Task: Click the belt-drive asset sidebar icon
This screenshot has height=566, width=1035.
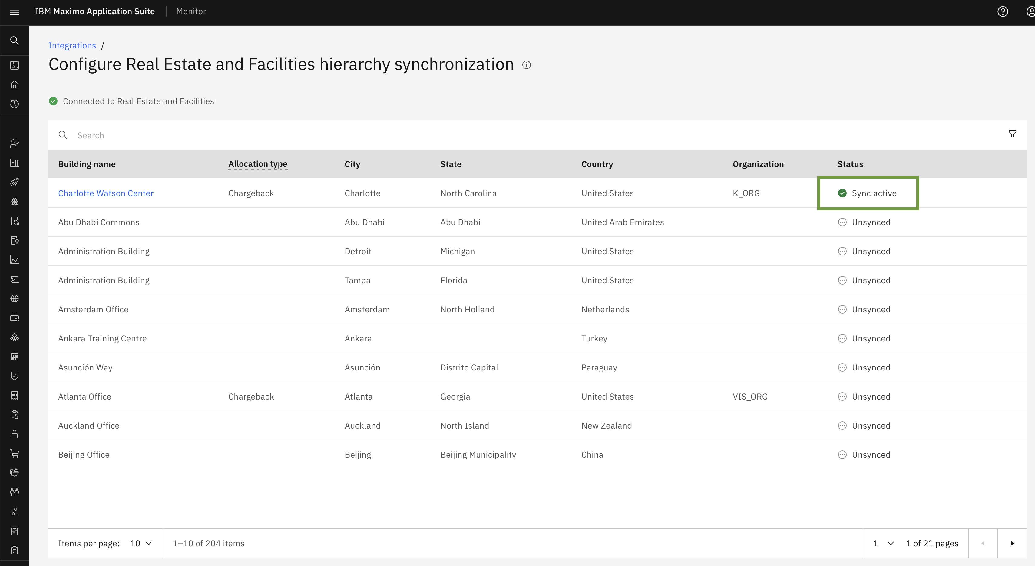Action: [x=15, y=183]
